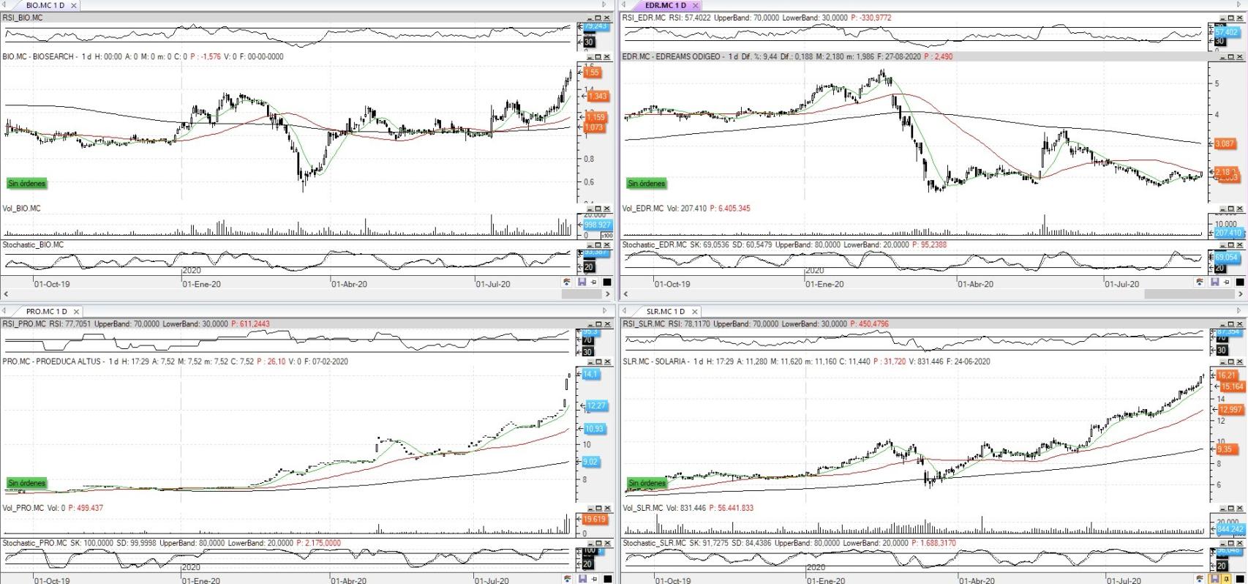The image size is (1248, 584).
Task: Close the PRO.MC 1 D tab
Action: (x=76, y=312)
